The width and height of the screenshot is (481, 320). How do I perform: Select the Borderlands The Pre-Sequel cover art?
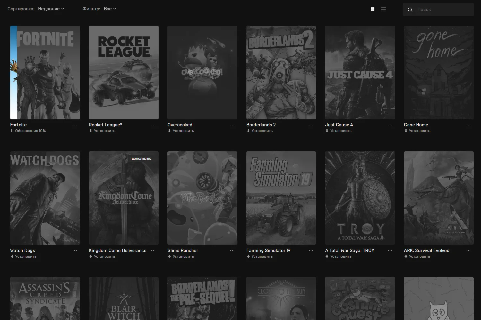(202, 298)
